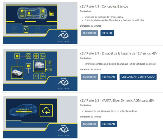Image resolution: width=163 pixels, height=139 pixels.
Task: Click 'Duración: 20 Minutos' text
Action: pyautogui.click(x=91, y=117)
